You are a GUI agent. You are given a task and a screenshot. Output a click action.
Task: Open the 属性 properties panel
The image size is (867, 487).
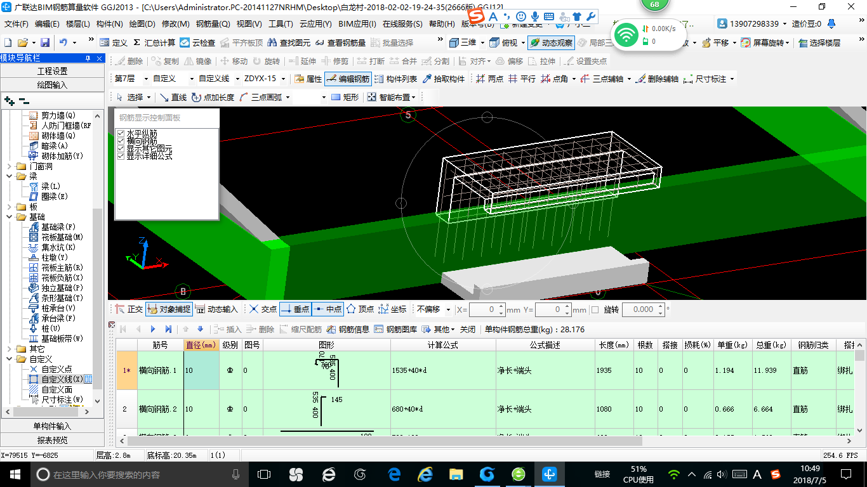pos(308,79)
